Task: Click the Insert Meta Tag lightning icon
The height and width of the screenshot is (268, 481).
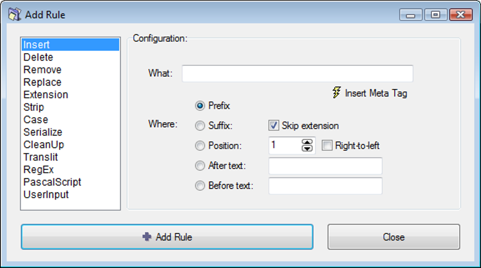Action: (336, 92)
